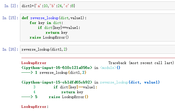The width and height of the screenshot is (175, 111).
Task: Click 'raise LookupError()' line in code cell
Action: tap(49, 37)
